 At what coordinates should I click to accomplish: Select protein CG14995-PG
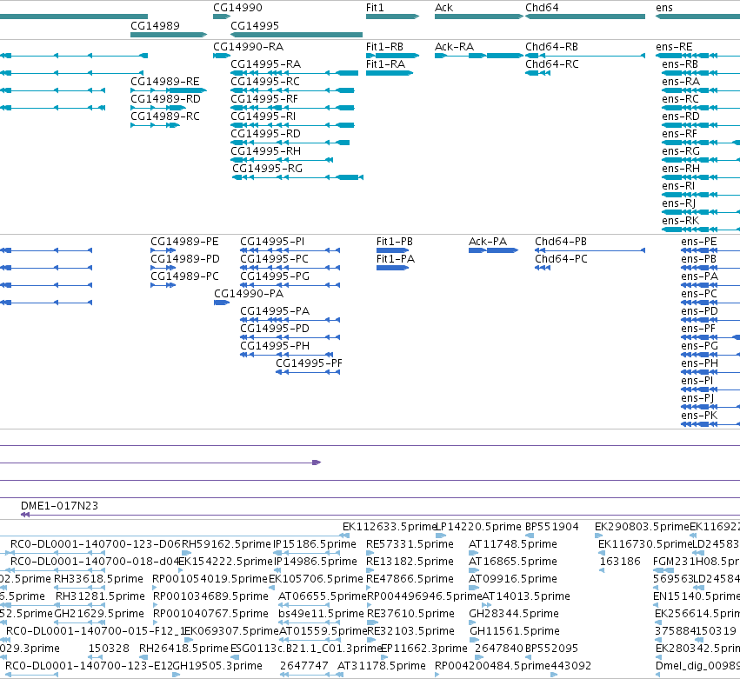click(275, 276)
